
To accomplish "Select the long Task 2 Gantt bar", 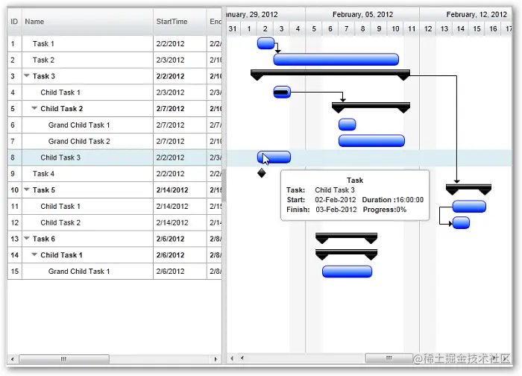I will [x=336, y=59].
